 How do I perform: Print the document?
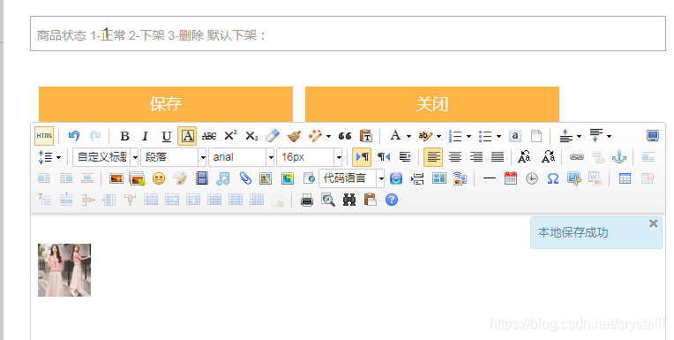(306, 200)
